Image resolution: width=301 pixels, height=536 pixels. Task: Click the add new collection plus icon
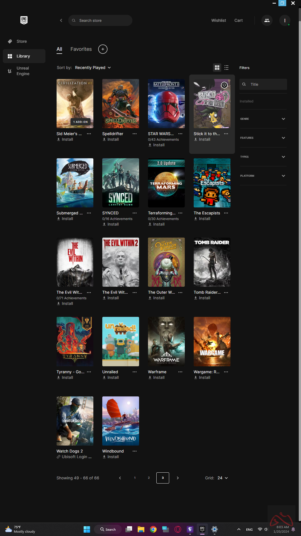pyautogui.click(x=103, y=49)
